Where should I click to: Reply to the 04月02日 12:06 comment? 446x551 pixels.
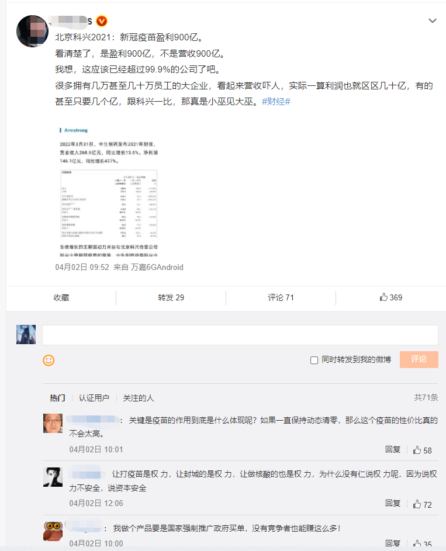(x=393, y=503)
